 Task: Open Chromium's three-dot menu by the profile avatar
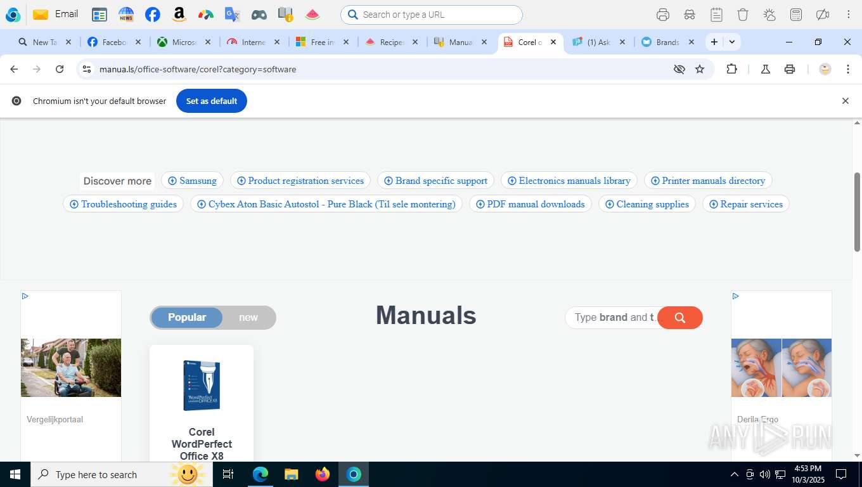(x=848, y=69)
